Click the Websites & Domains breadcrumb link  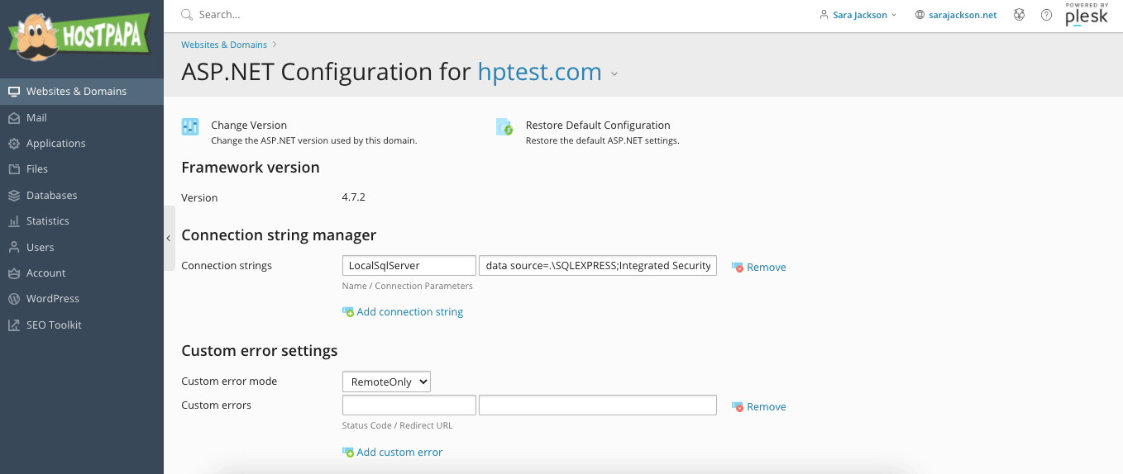[224, 45]
